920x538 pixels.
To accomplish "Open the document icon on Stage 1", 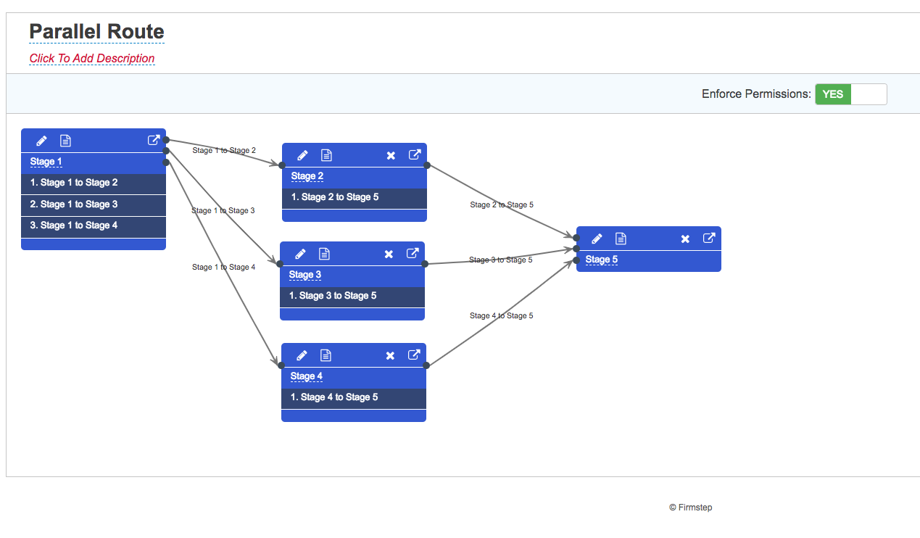I will 65,140.
